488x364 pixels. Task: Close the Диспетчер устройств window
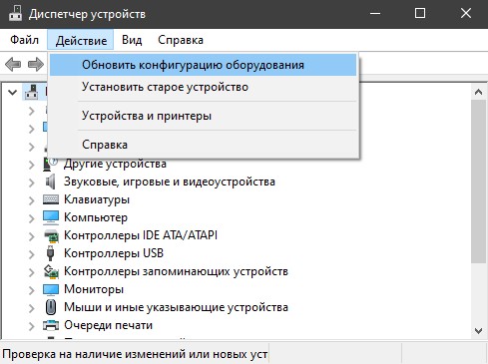pos(466,14)
